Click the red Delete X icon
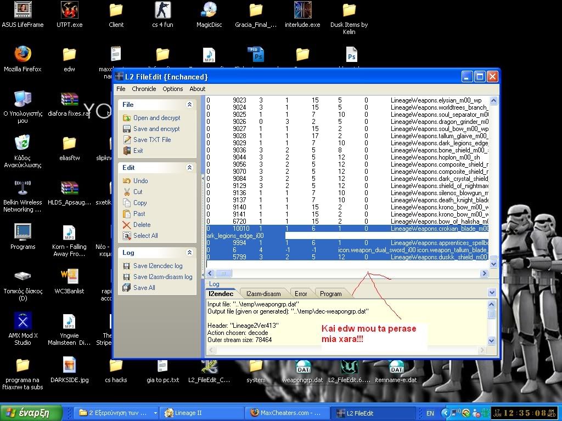The width and height of the screenshot is (562, 421). point(127,225)
